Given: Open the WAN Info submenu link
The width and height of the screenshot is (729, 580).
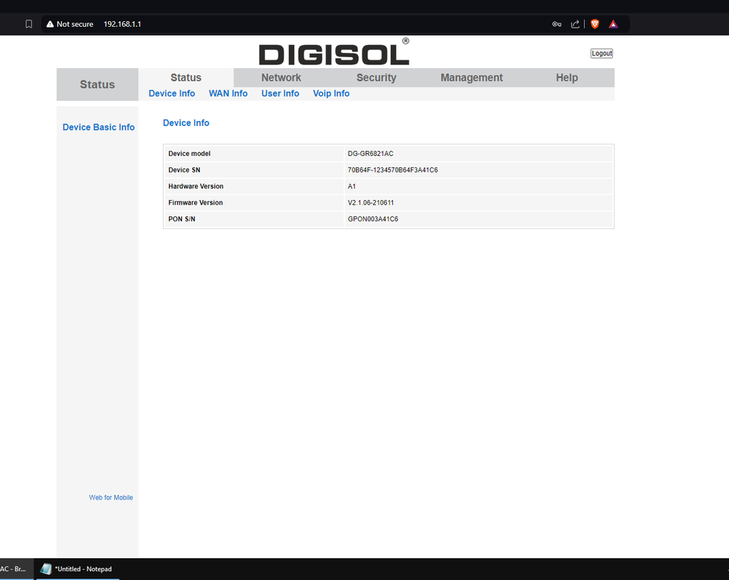Looking at the screenshot, I should point(228,94).
